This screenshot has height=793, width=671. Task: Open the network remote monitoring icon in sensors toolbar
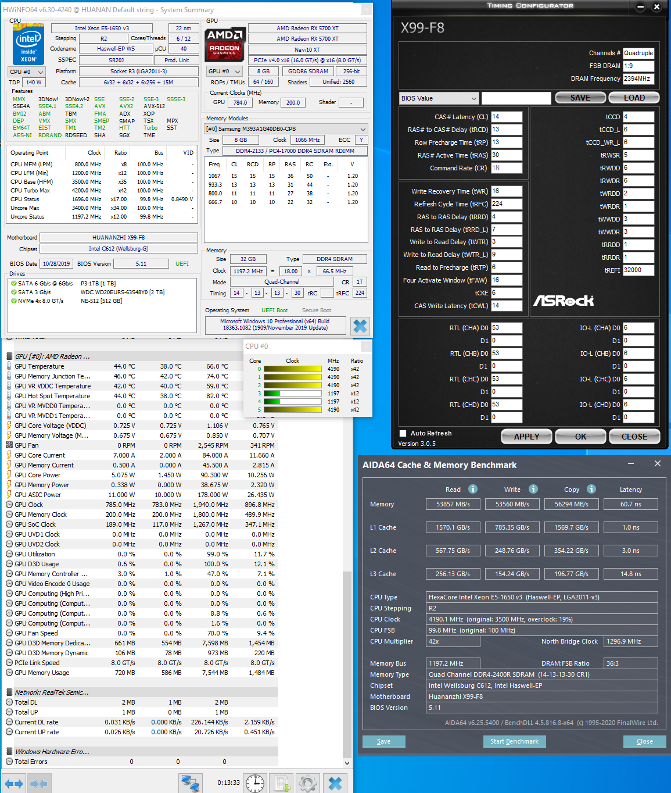point(190,783)
